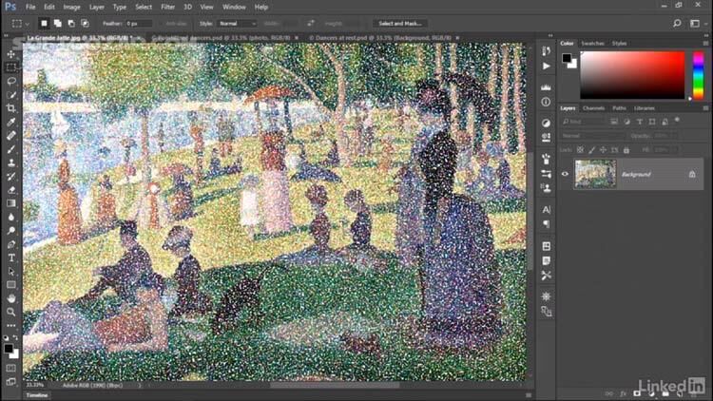Image resolution: width=713 pixels, height=401 pixels.
Task: Pick a hue on the rainbow slider
Action: click(x=698, y=75)
